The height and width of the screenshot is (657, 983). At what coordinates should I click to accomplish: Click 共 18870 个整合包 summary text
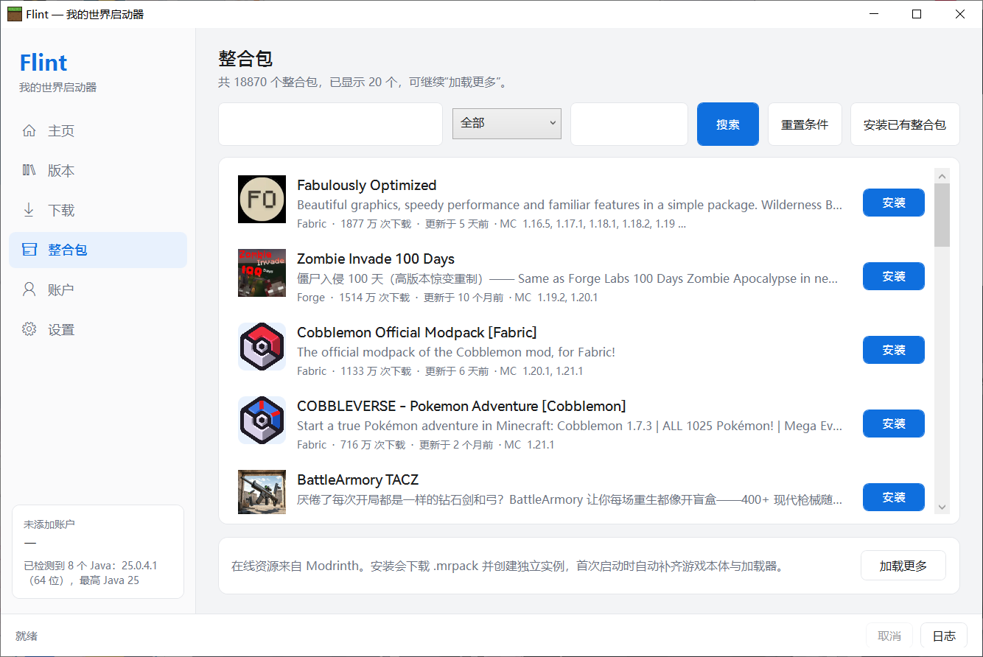click(x=363, y=82)
